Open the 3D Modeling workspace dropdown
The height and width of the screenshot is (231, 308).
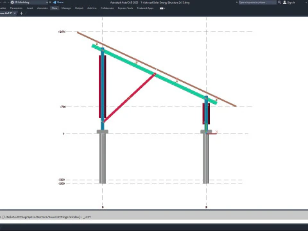coord(30,3)
